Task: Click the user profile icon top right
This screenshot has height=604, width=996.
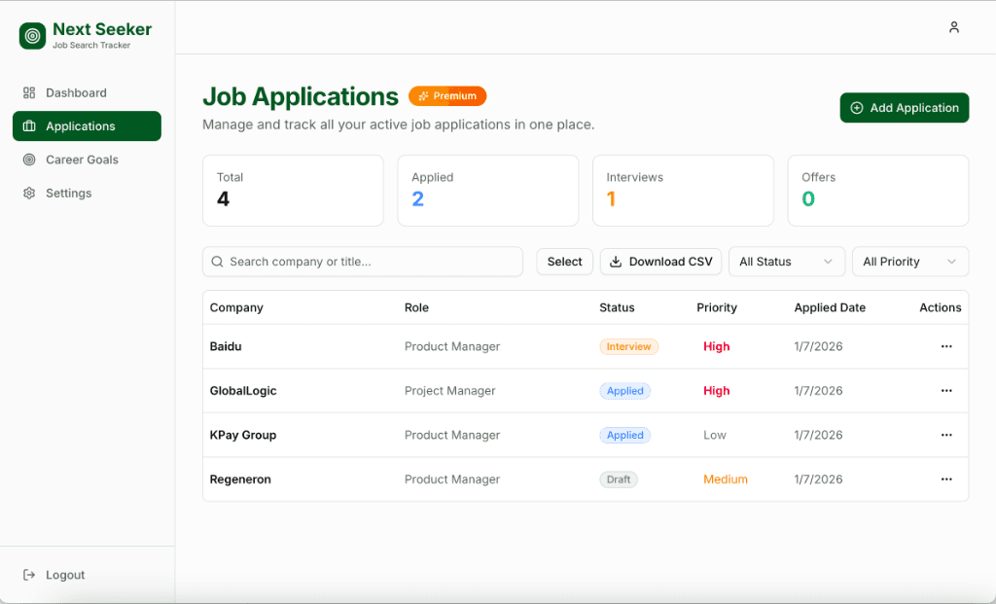Action: [954, 27]
